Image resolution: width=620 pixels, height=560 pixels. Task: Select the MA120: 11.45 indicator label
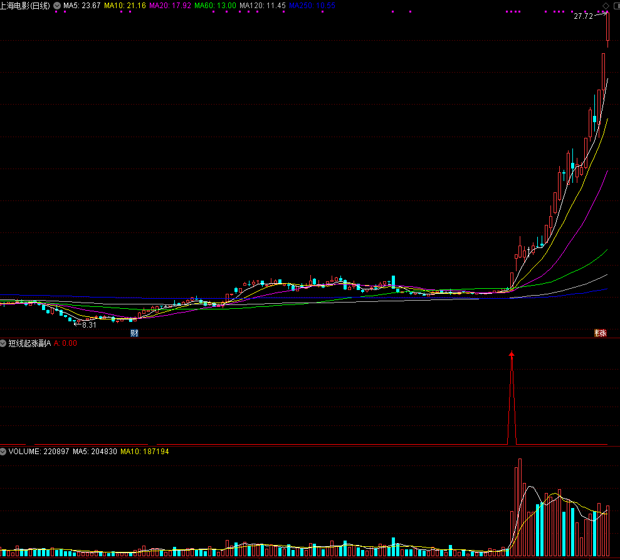[x=263, y=6]
